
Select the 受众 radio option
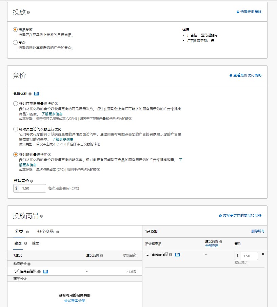pos(15,42)
